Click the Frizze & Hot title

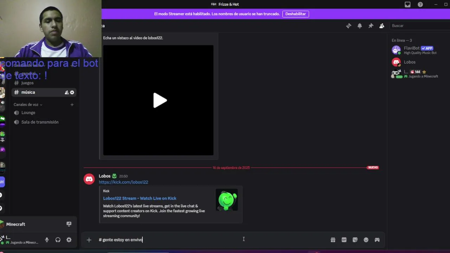tap(229, 4)
